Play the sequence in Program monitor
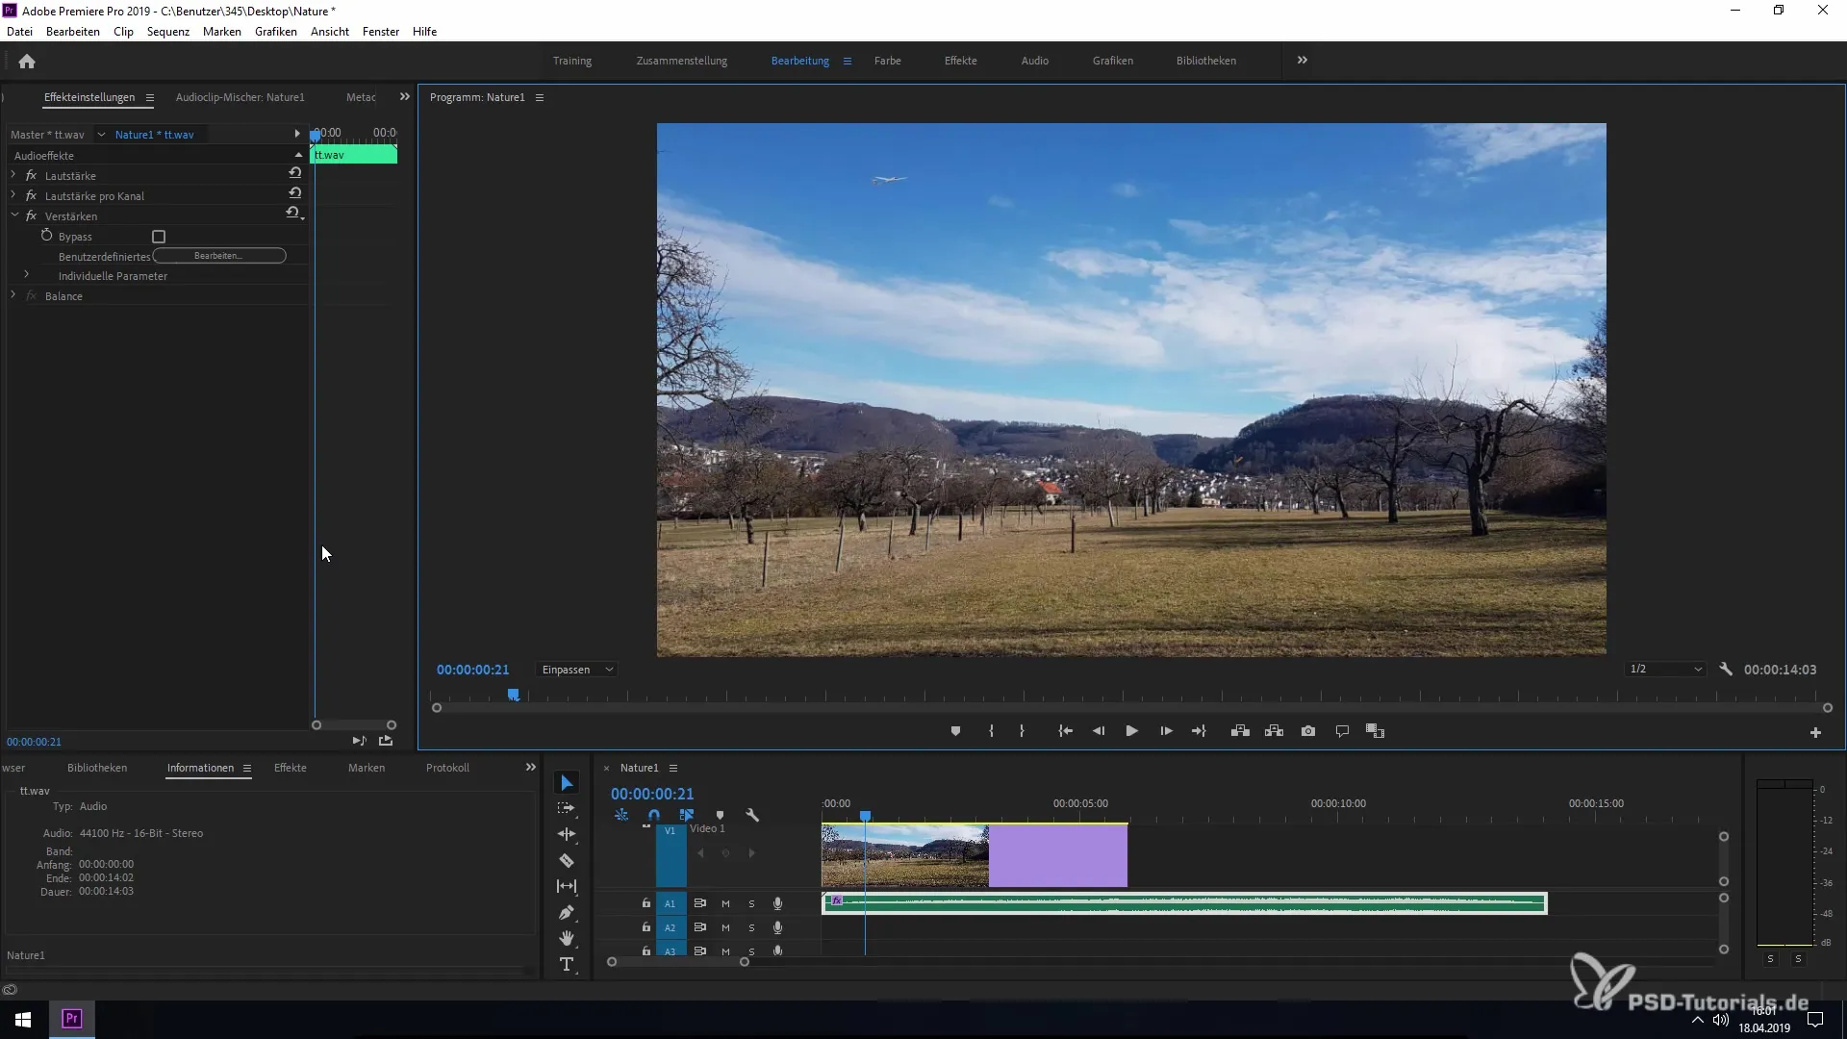This screenshot has width=1847, height=1039. click(1131, 731)
